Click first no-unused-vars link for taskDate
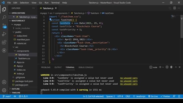The width and height of the screenshot is (183, 103). 129,78
